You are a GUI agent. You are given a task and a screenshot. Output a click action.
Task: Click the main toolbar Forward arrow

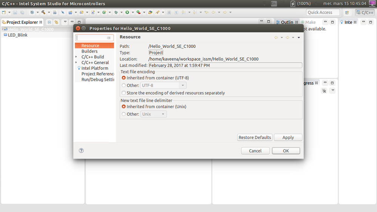[225, 12]
